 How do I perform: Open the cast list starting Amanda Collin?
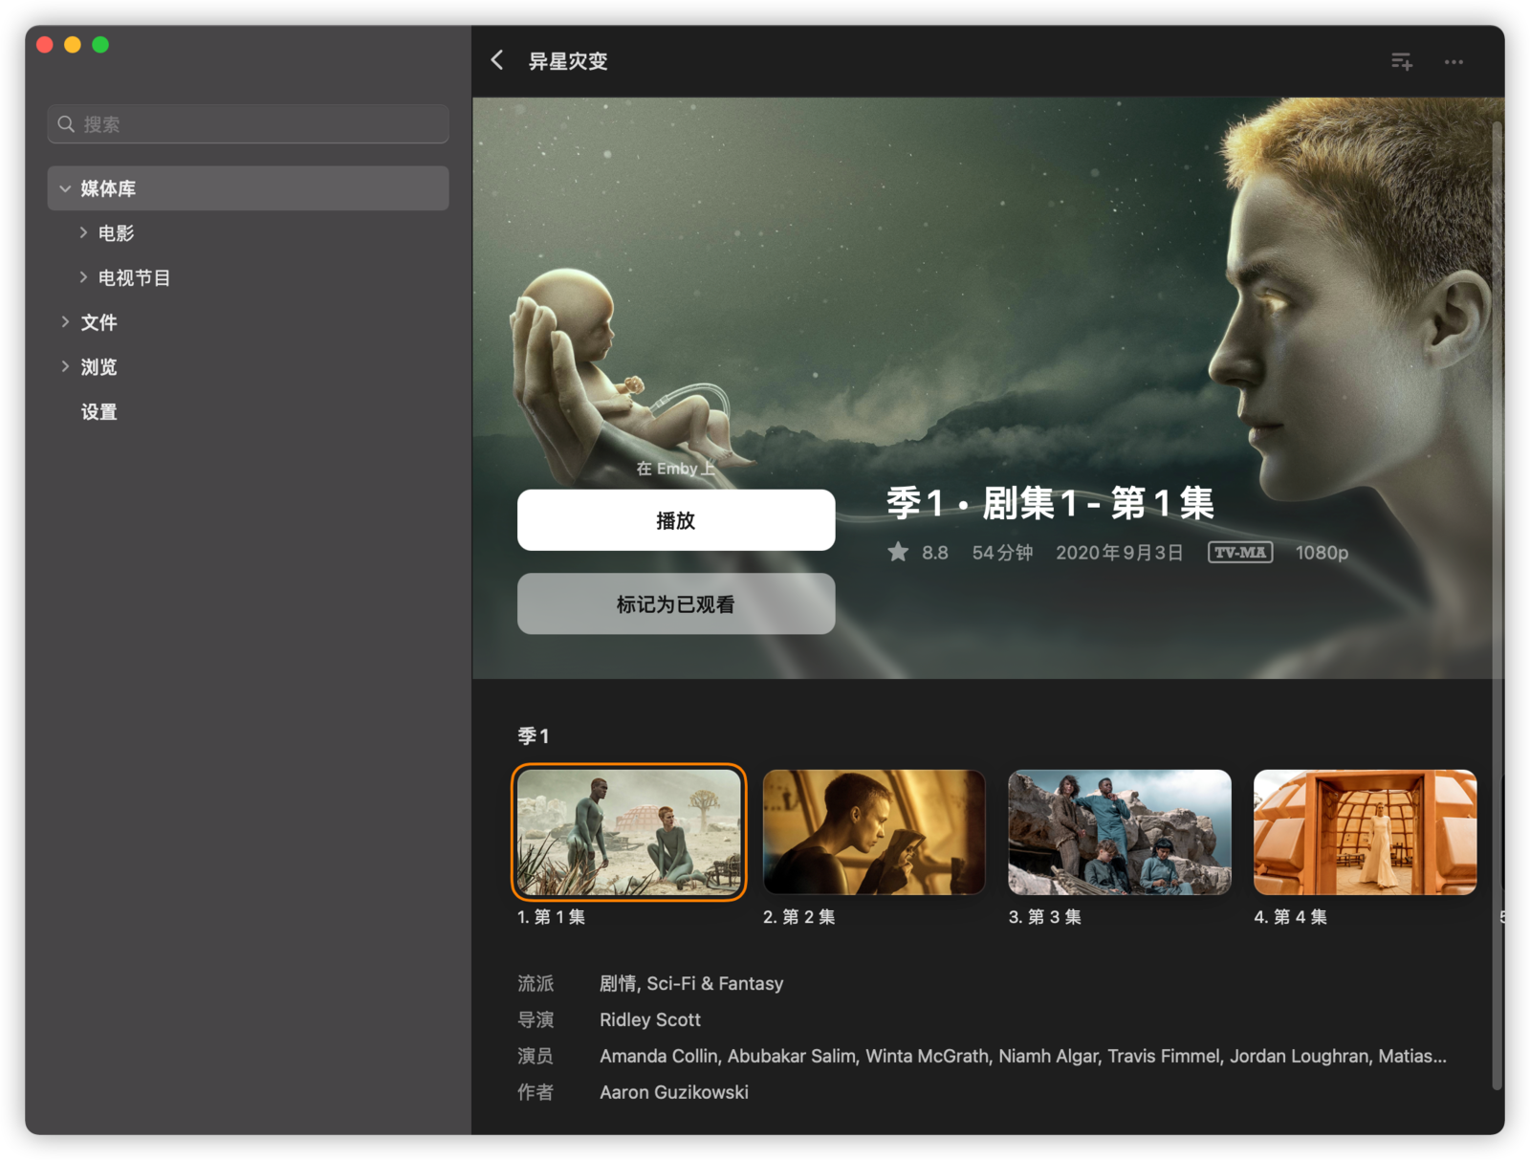pyautogui.click(x=1023, y=1056)
